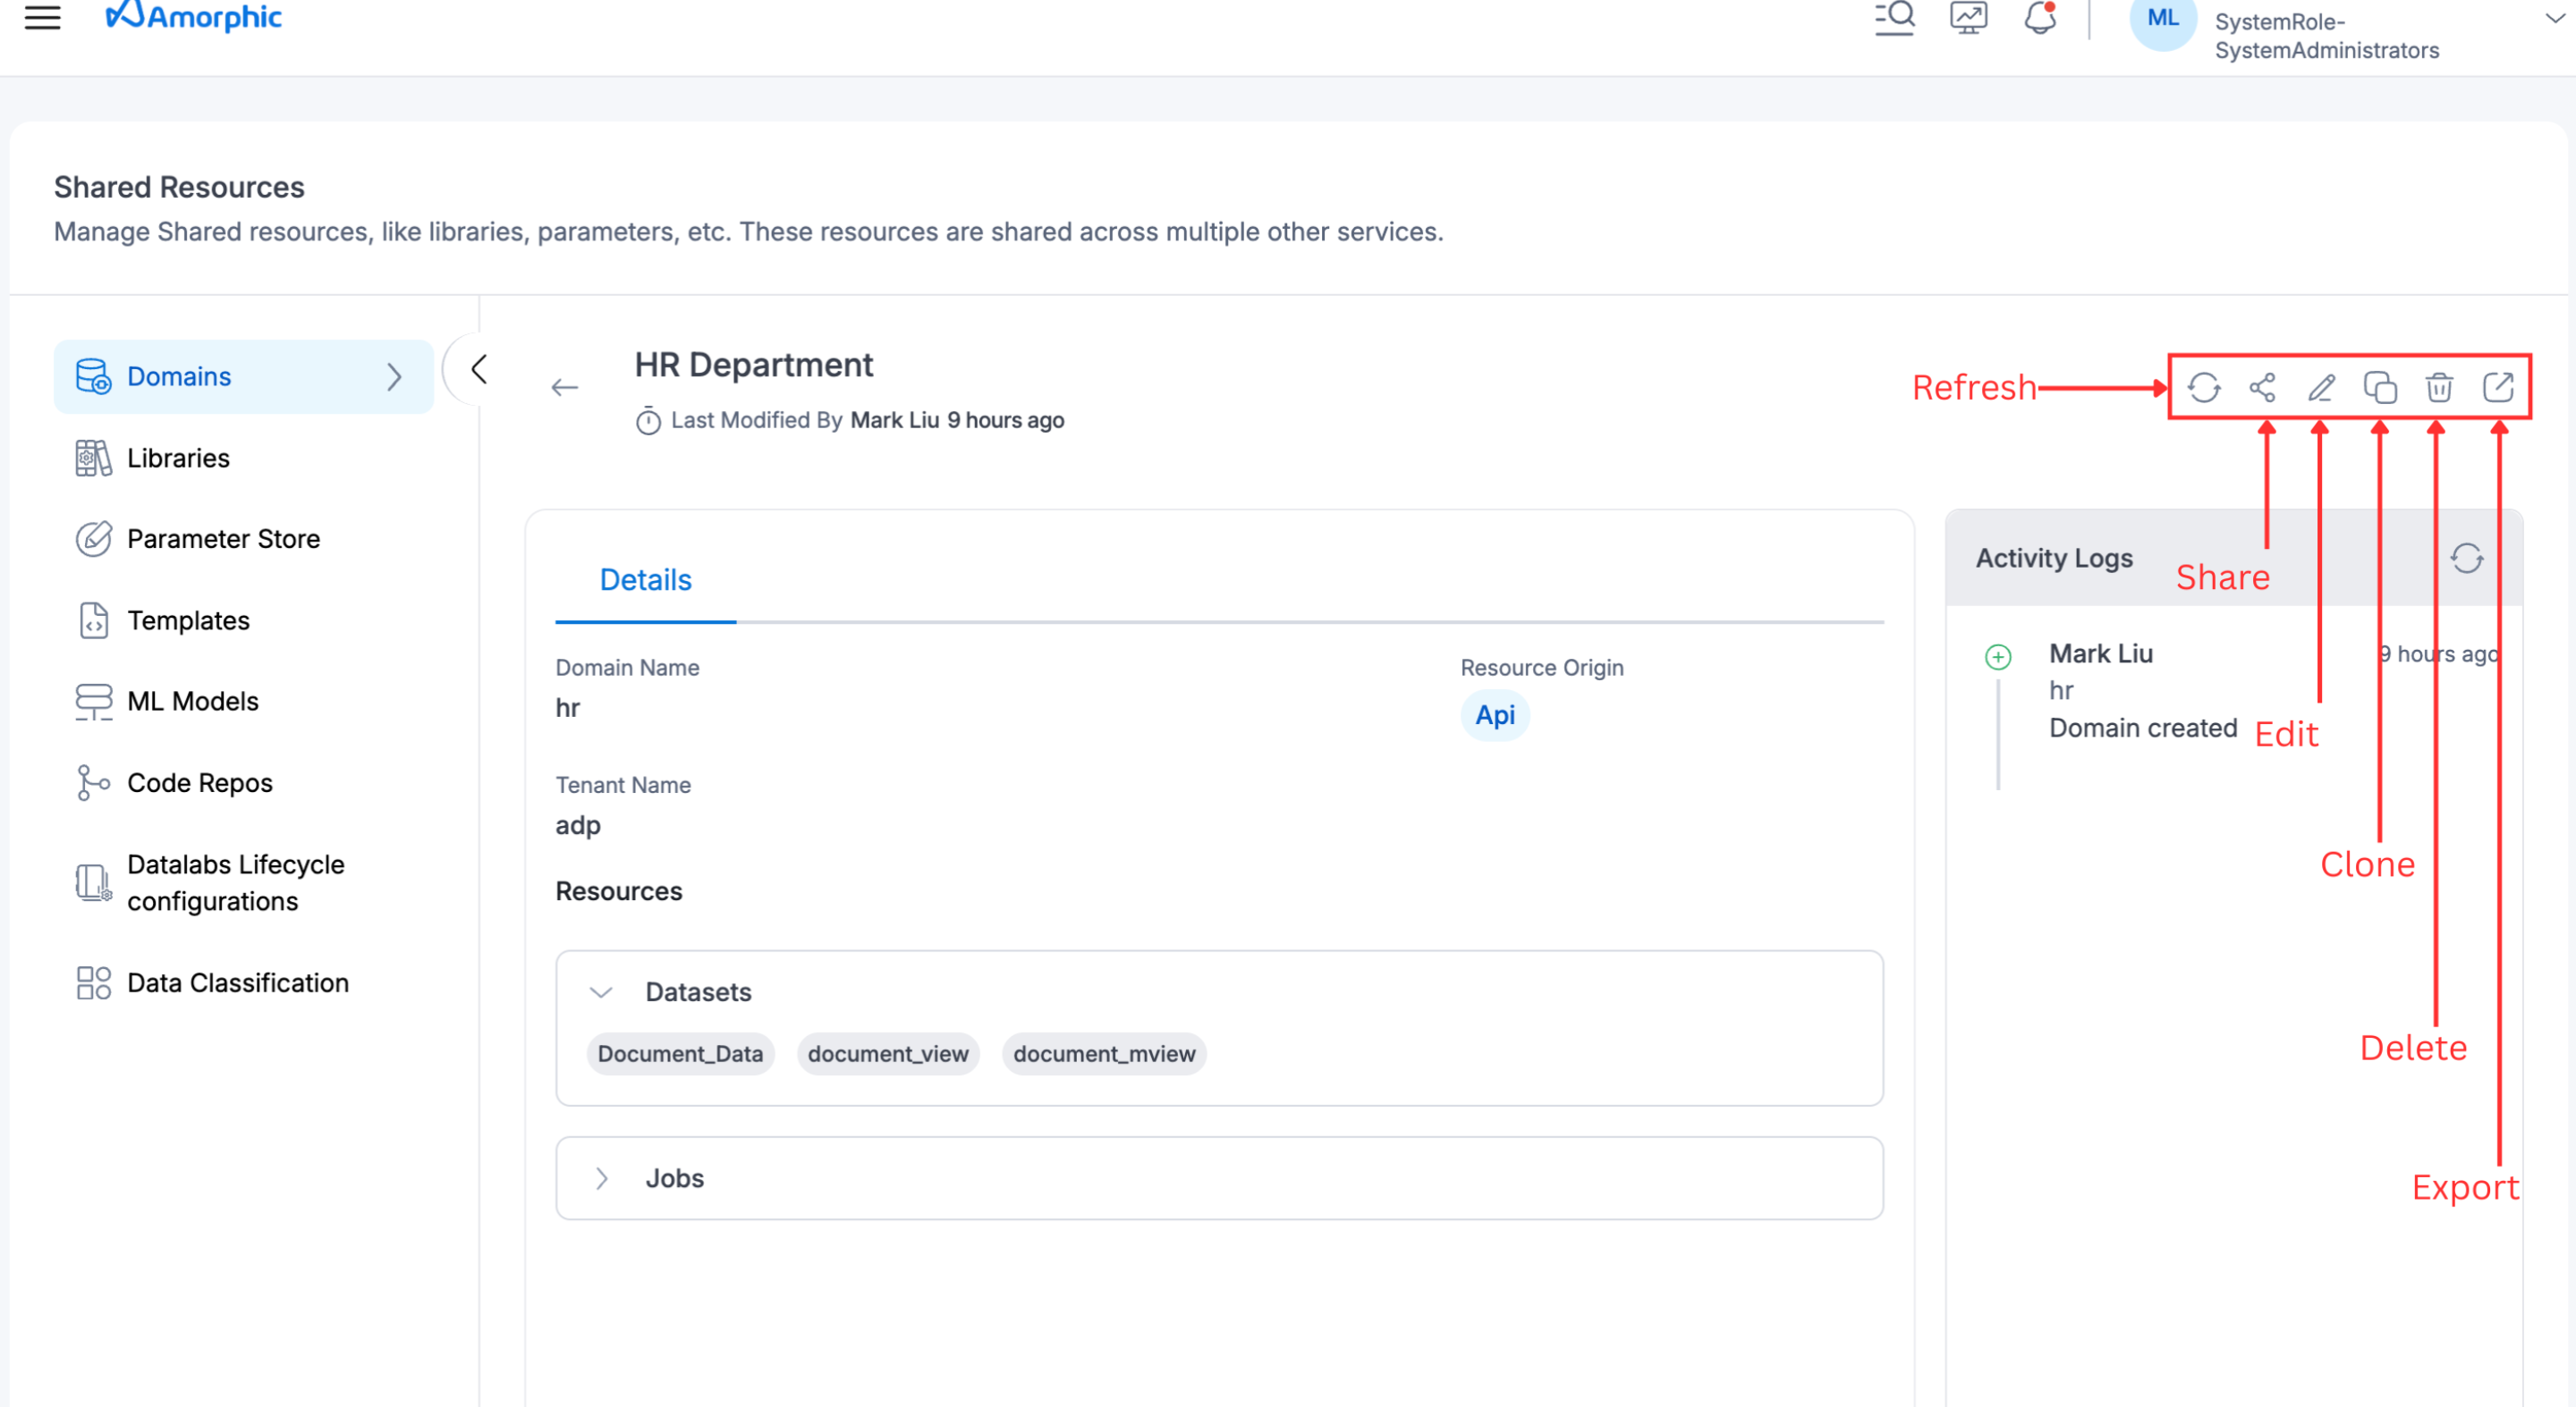
Task: Click the Document_Data dataset chip
Action: (680, 1053)
